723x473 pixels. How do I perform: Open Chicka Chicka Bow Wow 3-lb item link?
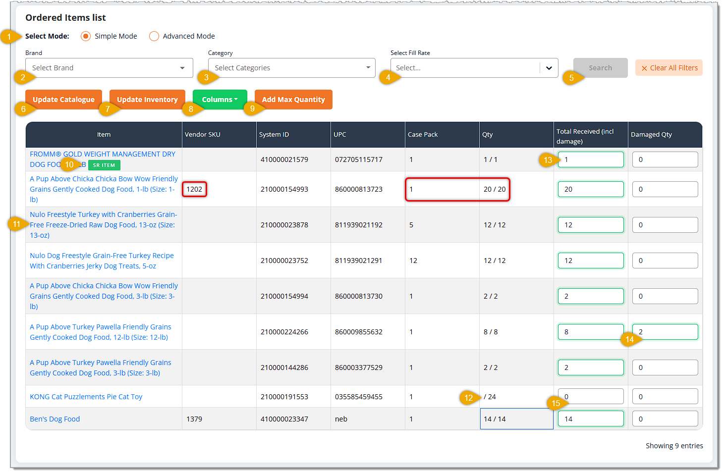(104, 296)
